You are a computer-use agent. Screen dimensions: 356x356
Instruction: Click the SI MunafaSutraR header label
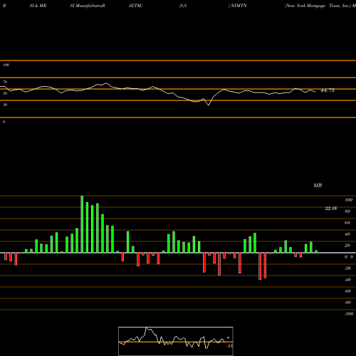tap(88, 6)
